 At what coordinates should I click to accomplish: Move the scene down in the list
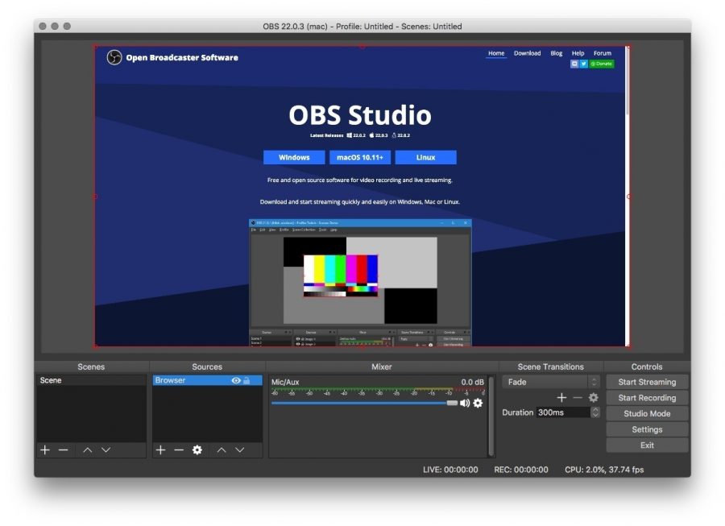(x=106, y=450)
